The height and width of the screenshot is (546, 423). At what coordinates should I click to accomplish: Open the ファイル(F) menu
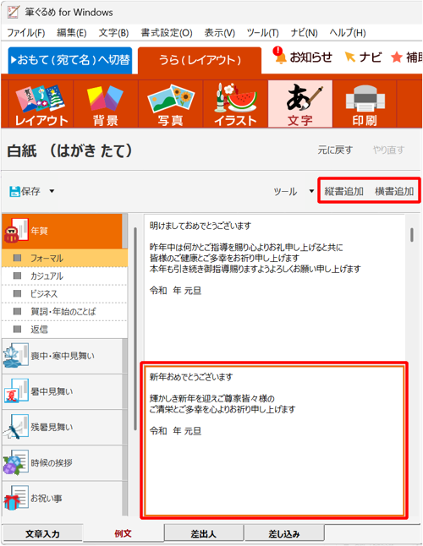click(26, 33)
